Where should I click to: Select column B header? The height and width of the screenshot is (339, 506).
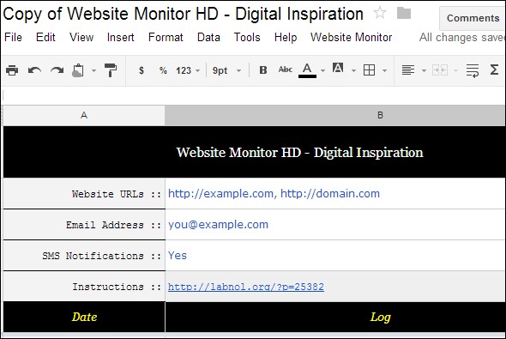tap(335, 115)
